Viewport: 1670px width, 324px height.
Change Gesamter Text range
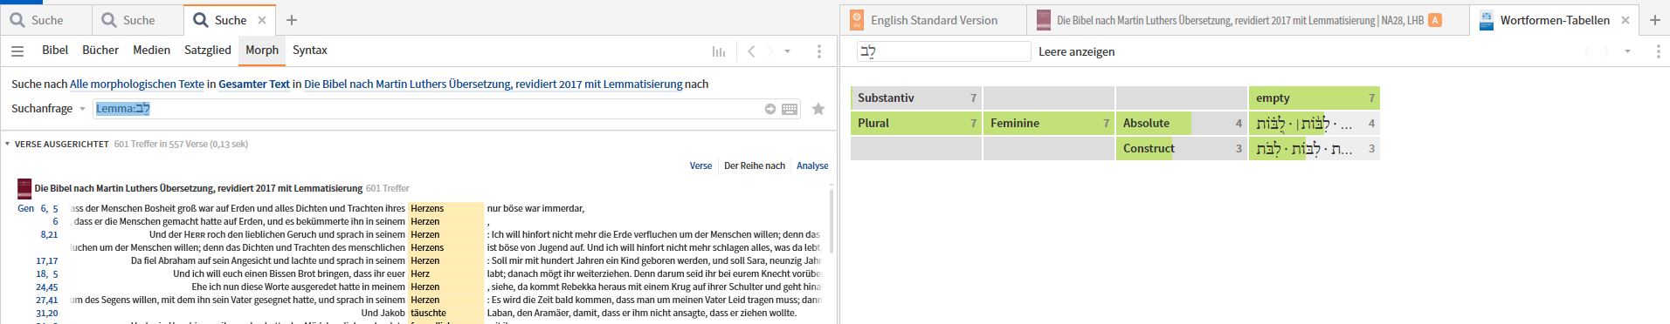coord(254,84)
